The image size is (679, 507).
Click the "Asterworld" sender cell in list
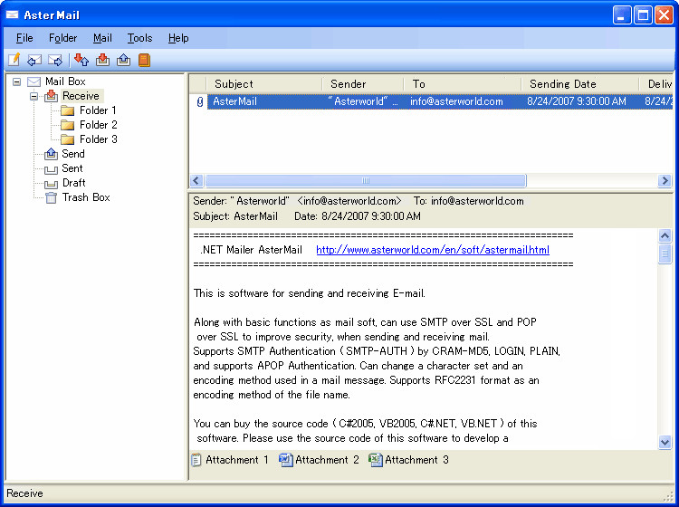tap(363, 101)
